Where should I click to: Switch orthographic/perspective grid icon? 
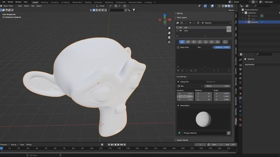click(x=169, y=42)
